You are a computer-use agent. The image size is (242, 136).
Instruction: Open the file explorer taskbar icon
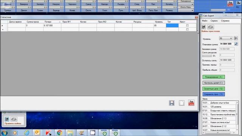point(70,133)
